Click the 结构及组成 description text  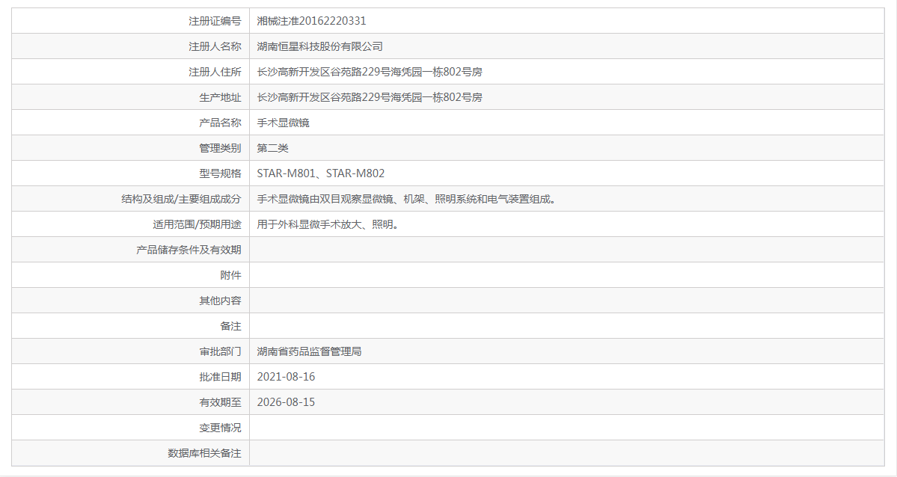coord(408,199)
